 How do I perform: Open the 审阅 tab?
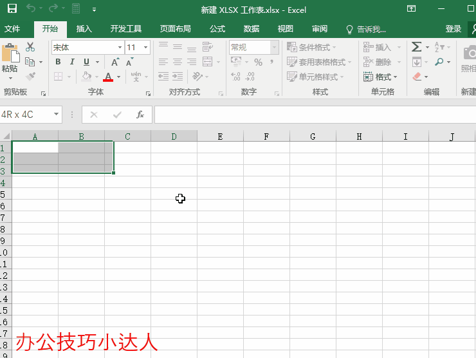[x=320, y=29]
